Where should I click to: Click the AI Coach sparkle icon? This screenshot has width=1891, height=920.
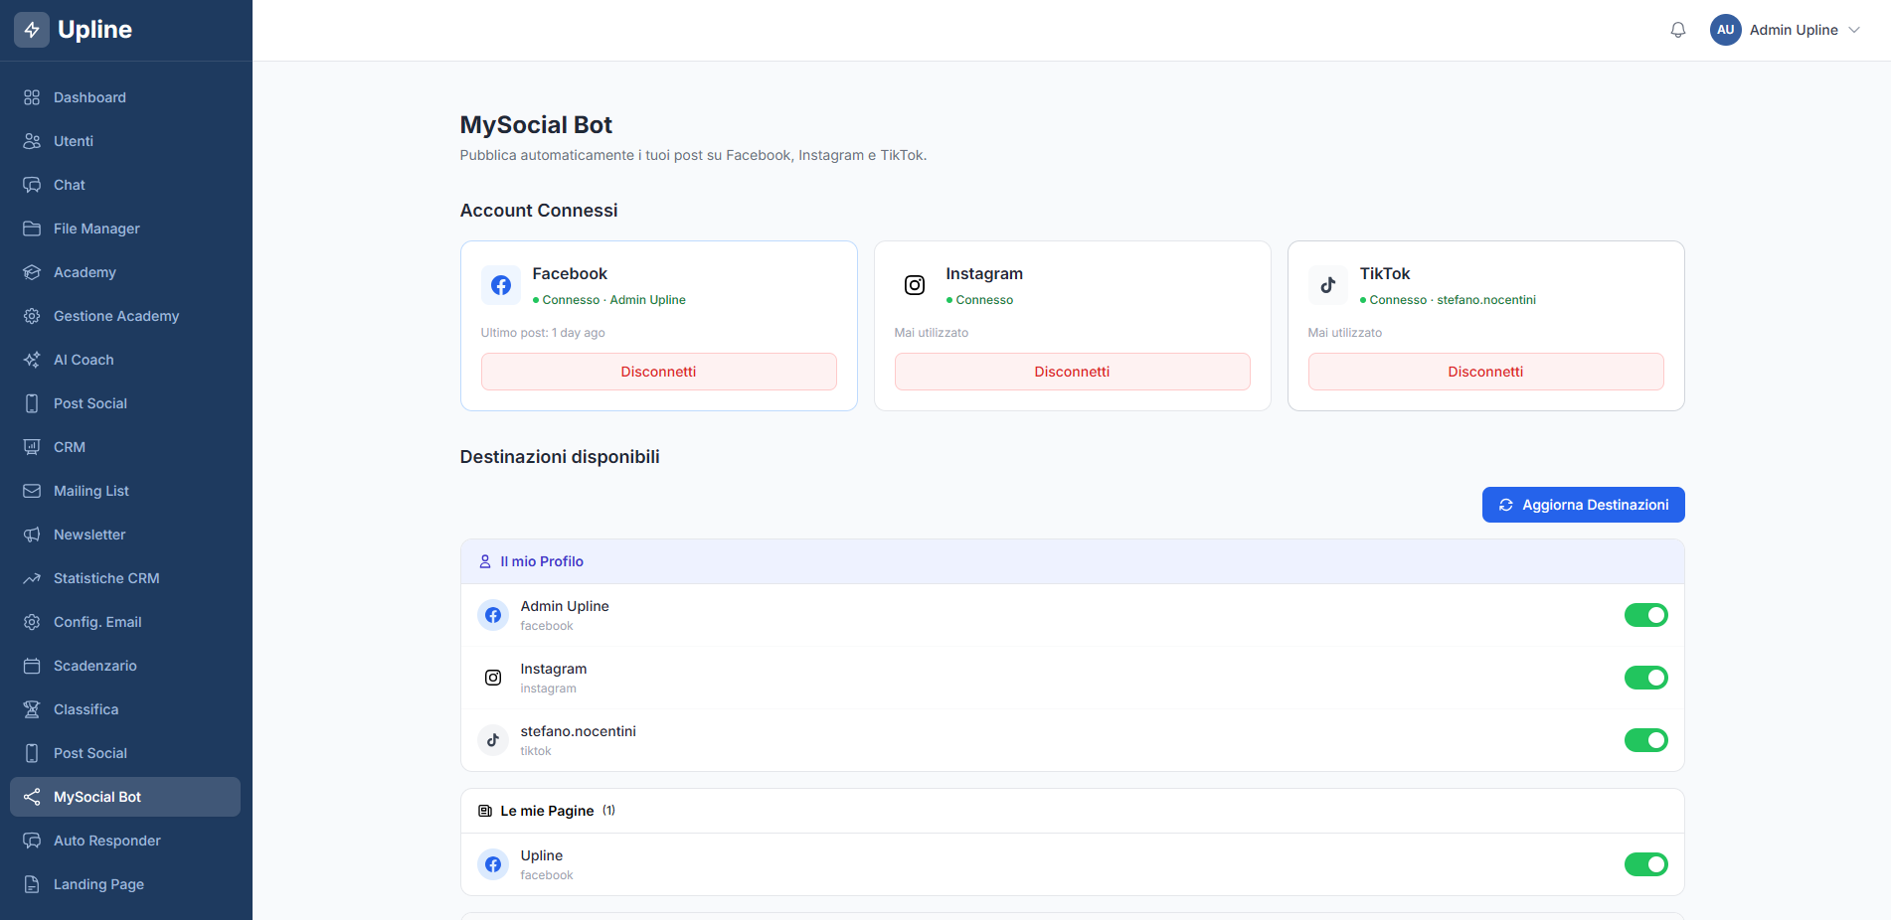[32, 360]
